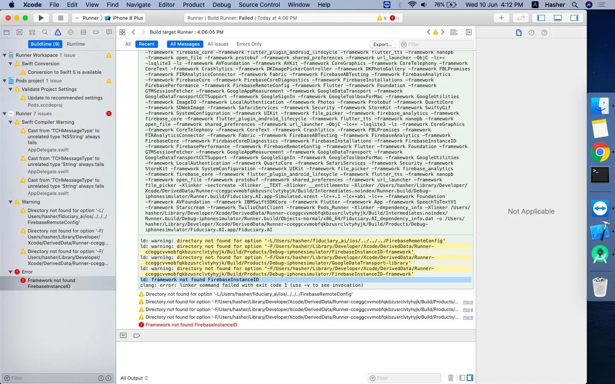Image resolution: width=615 pixels, height=384 pixels.
Task: Clear the console with the trash icon
Action: click(451, 378)
